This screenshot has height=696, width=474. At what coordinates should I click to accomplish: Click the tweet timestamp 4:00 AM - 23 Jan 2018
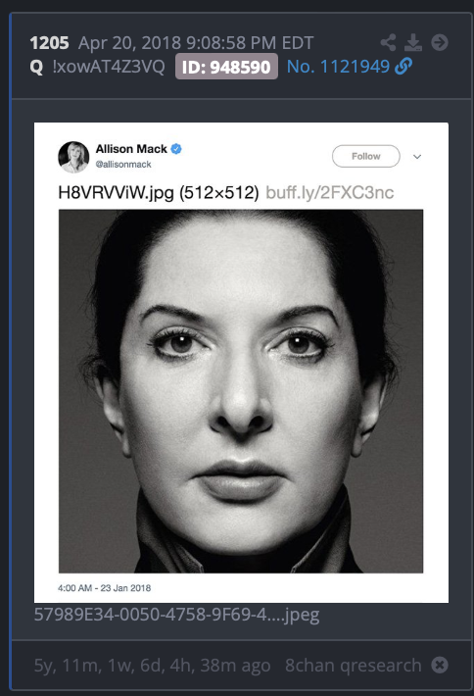coord(104,588)
